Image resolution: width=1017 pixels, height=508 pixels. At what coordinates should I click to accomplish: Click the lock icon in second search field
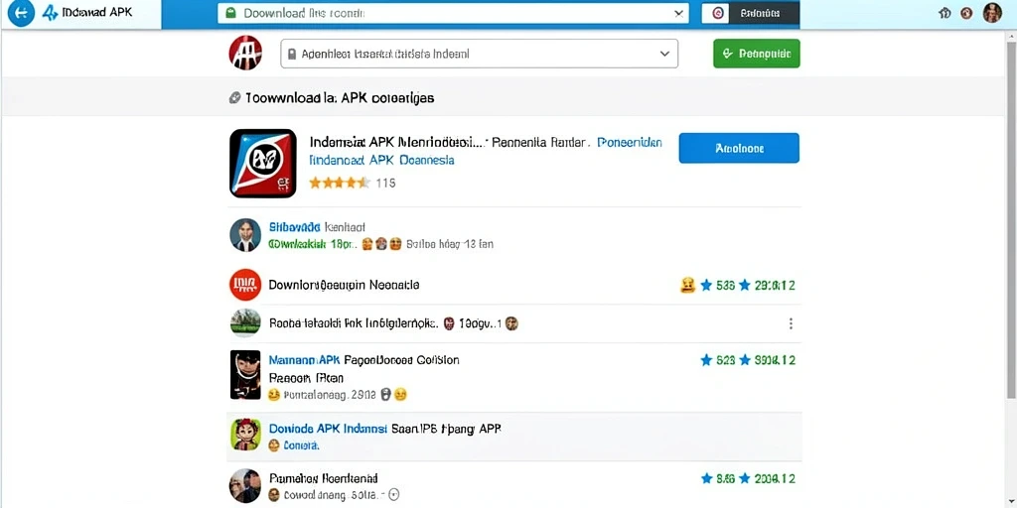291,55
